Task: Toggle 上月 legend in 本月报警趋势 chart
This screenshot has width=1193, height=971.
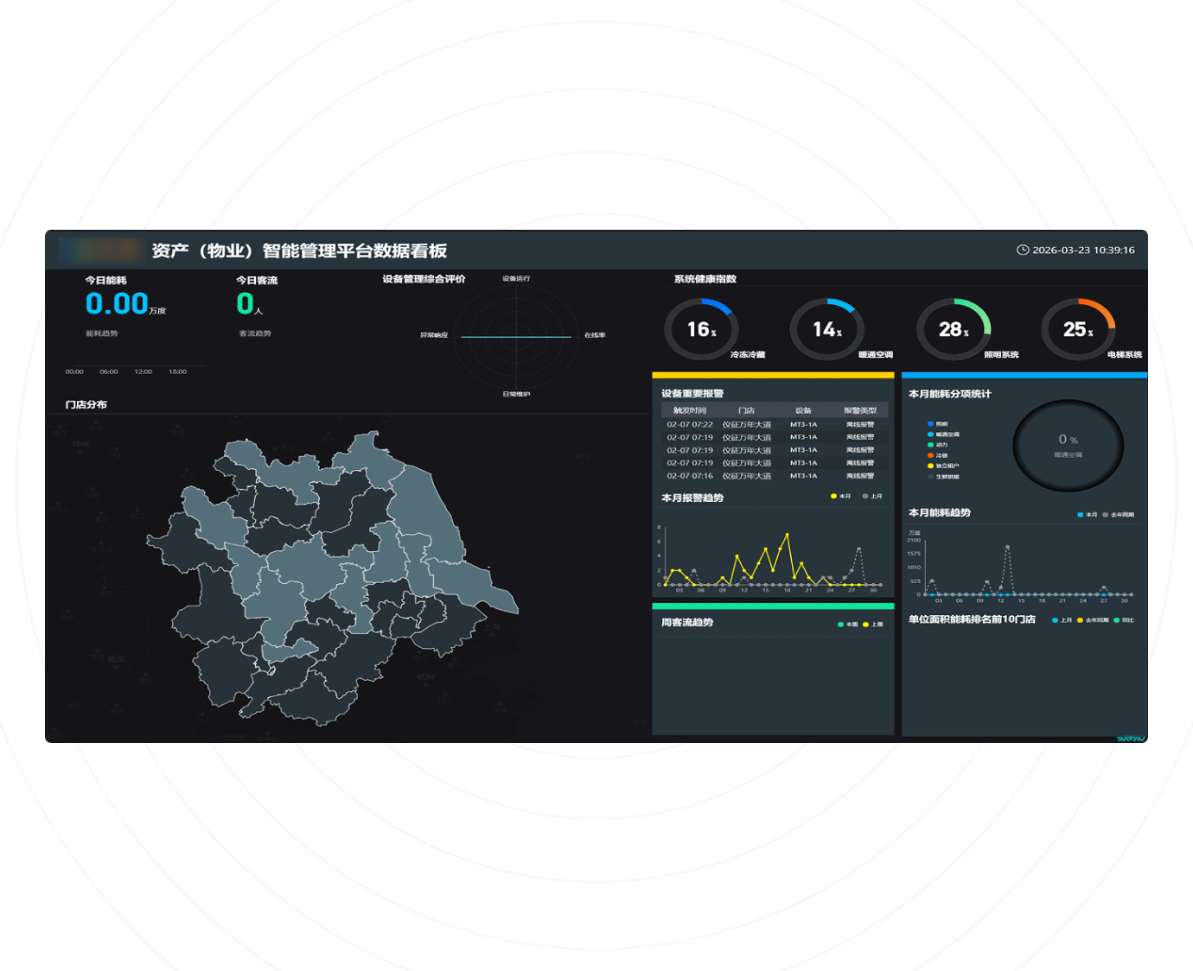Action: click(872, 496)
